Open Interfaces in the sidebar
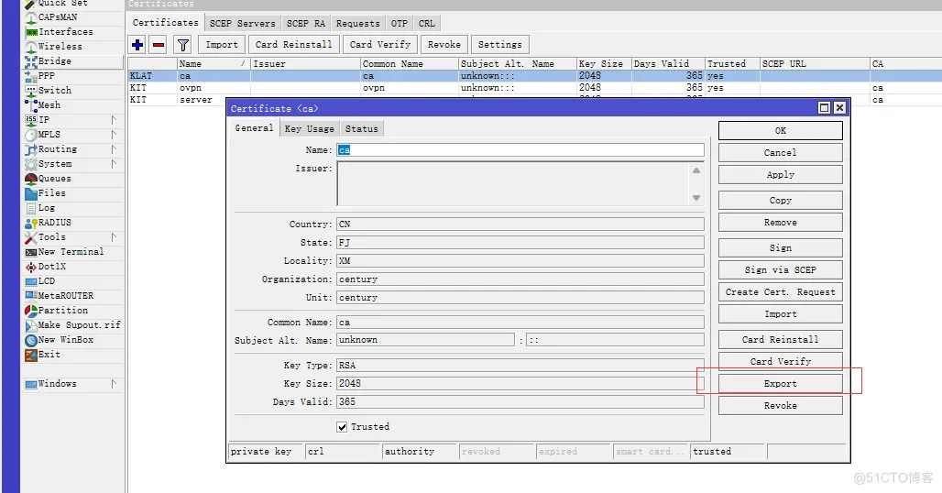The height and width of the screenshot is (493, 942). tap(65, 32)
